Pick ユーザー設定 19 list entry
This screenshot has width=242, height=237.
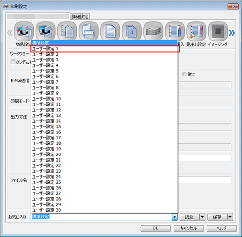[104, 149]
